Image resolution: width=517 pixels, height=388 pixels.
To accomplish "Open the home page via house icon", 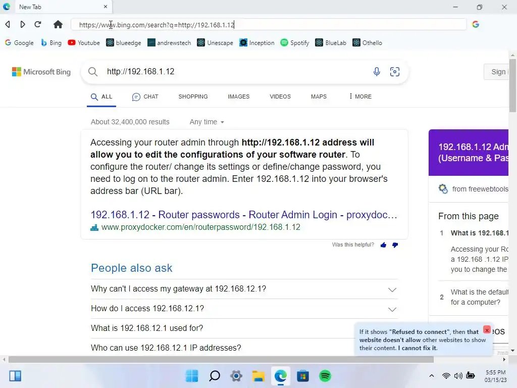I will [x=58, y=24].
